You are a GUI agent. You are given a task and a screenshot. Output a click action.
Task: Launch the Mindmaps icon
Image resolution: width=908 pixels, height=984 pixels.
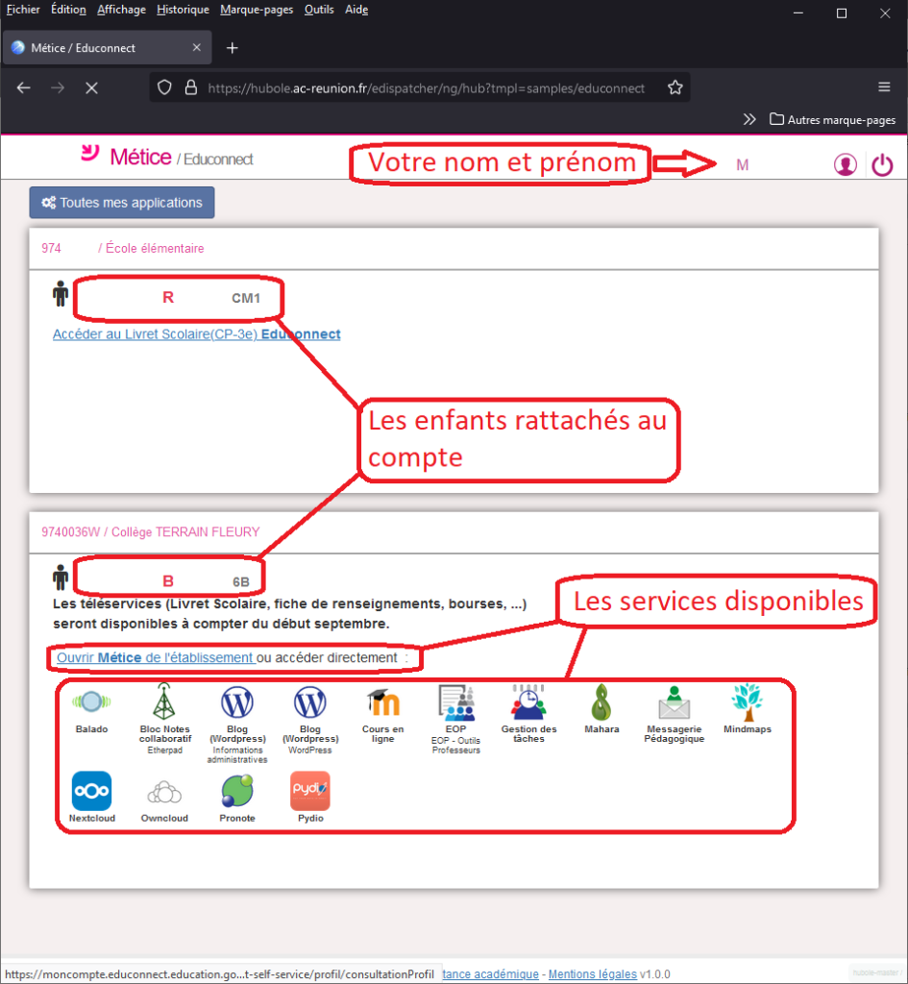tap(747, 702)
